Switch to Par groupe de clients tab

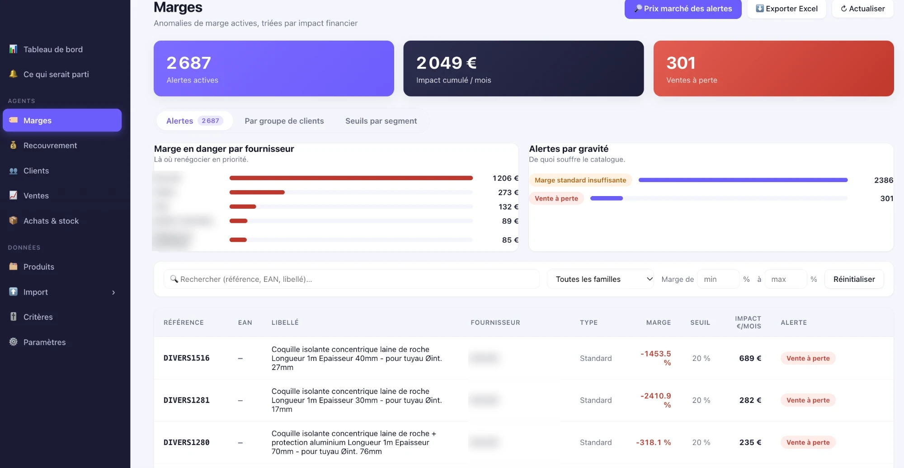tap(284, 121)
